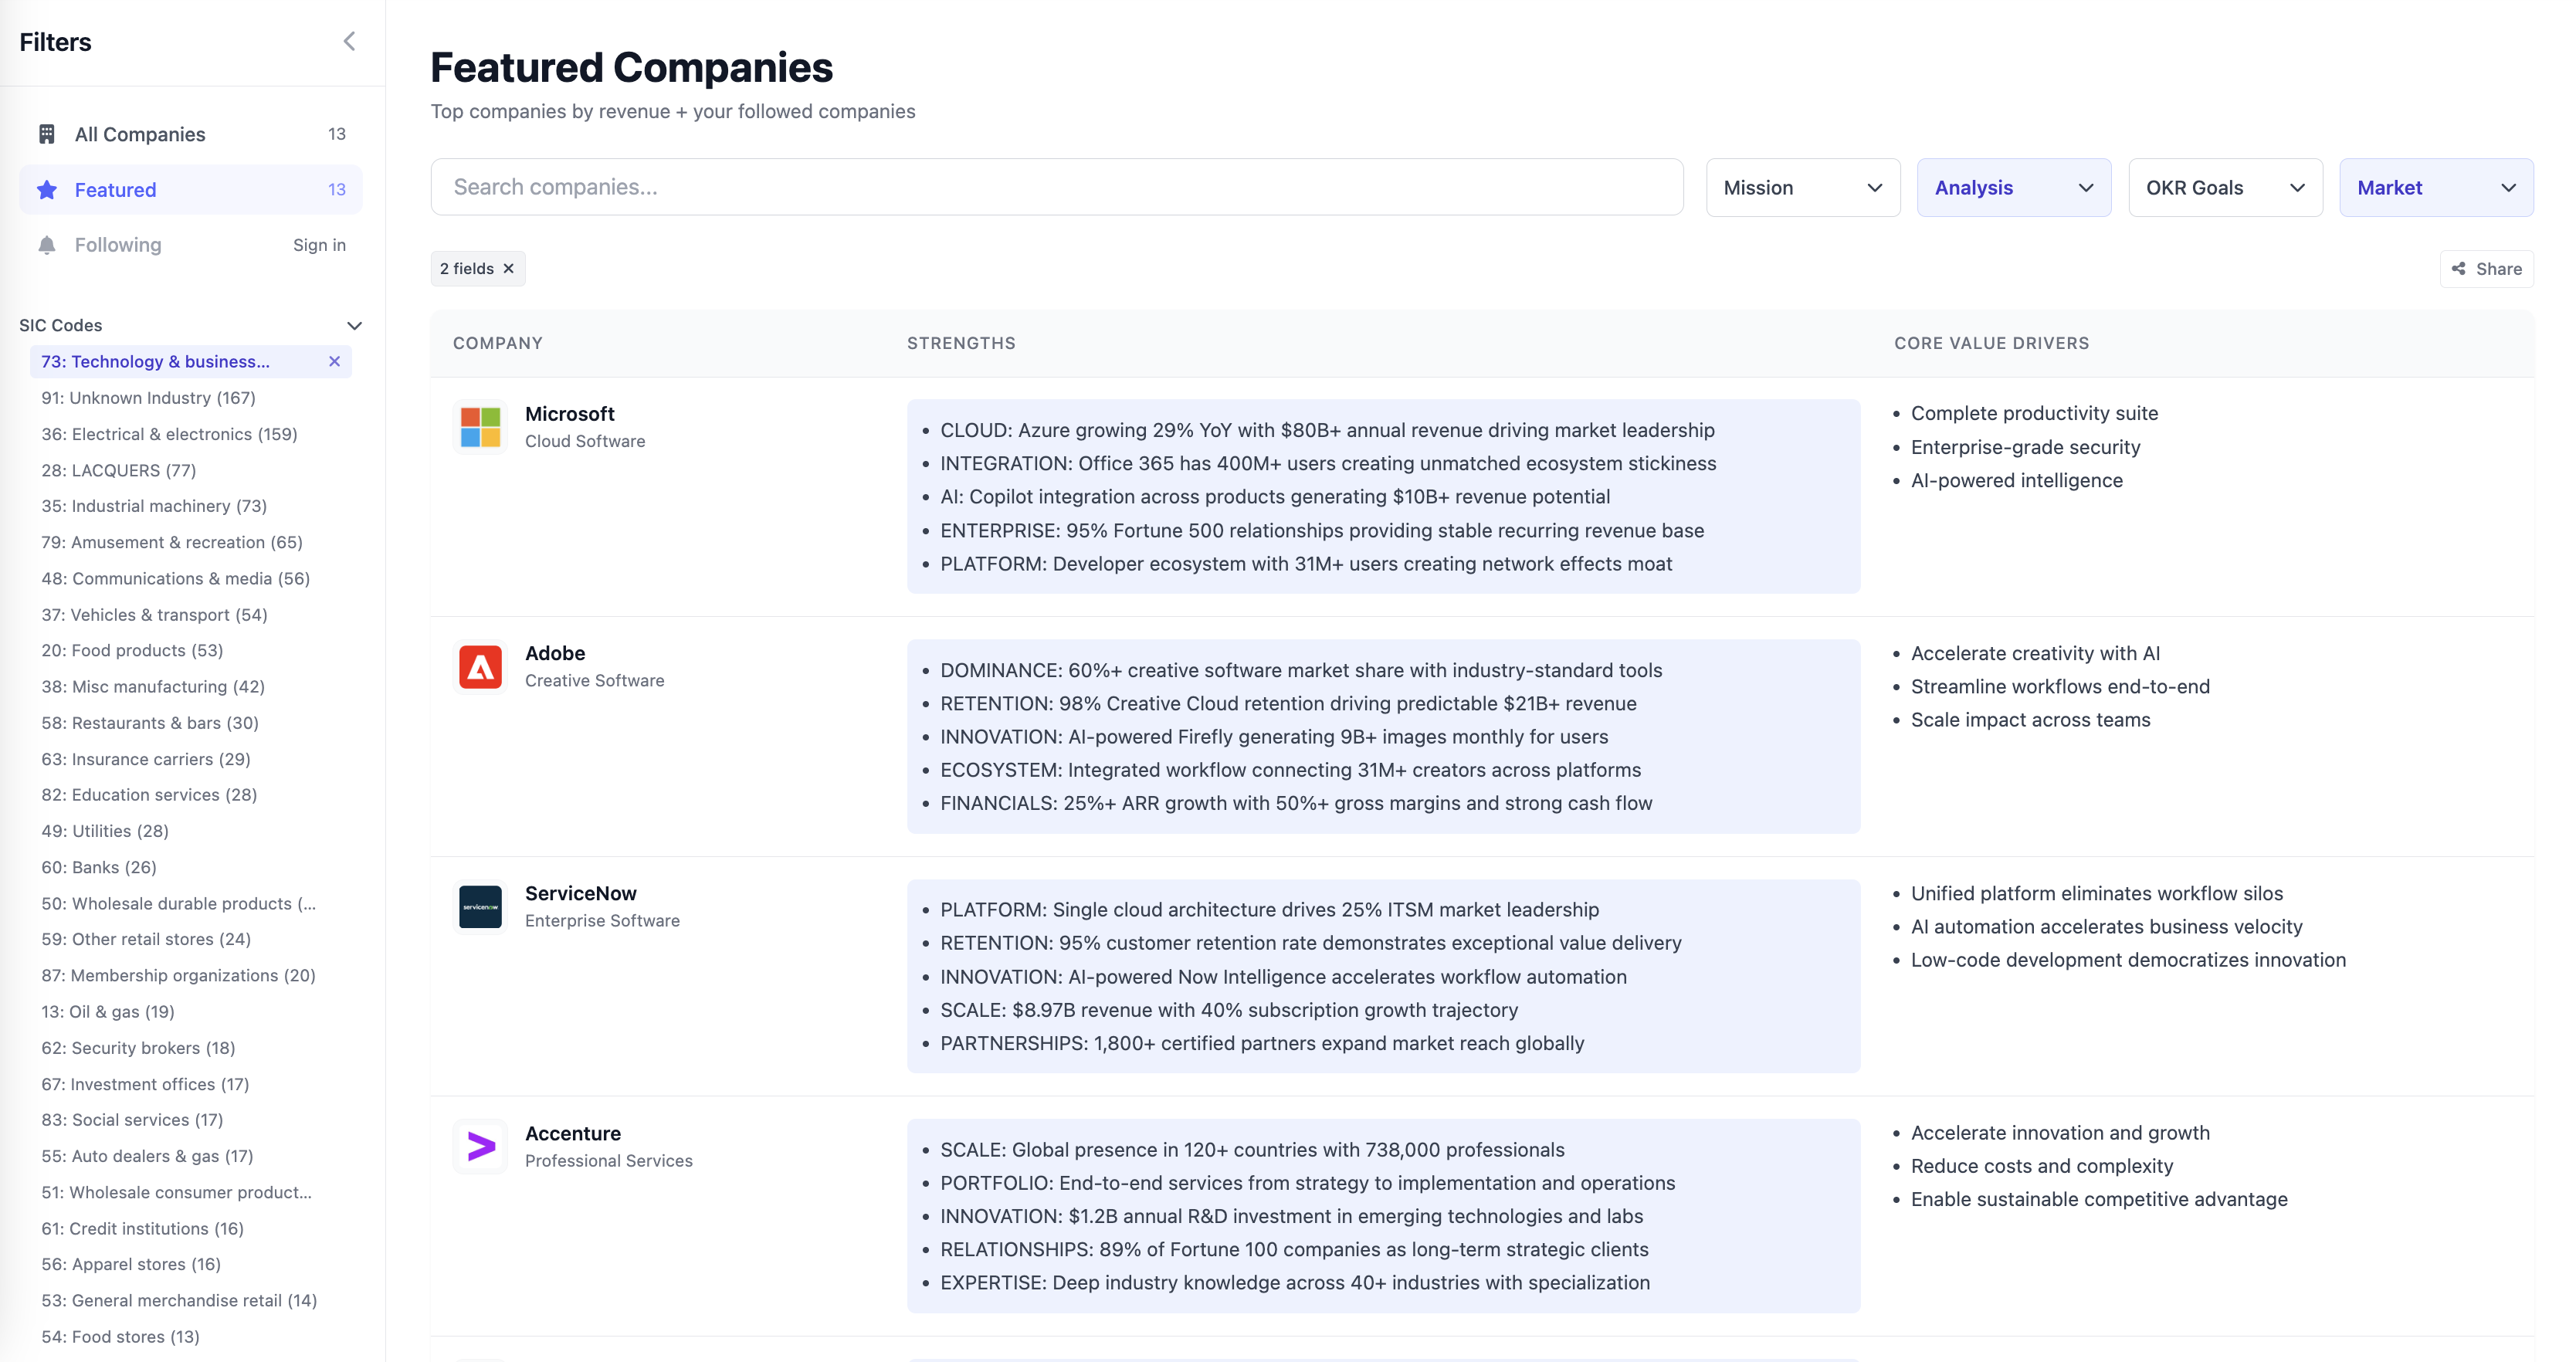
Task: Focus the Search companies field
Action: tap(1056, 187)
